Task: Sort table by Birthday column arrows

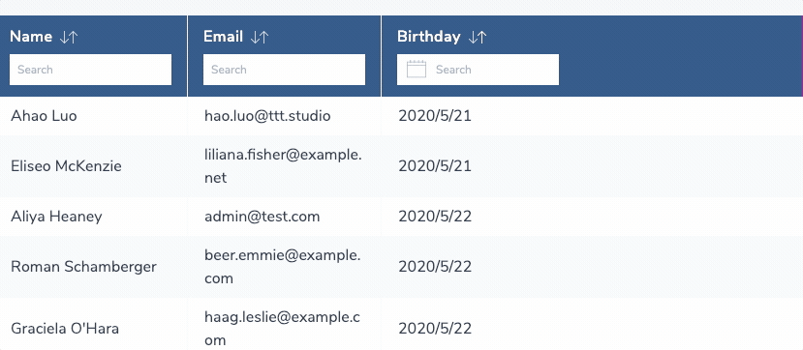Action: coord(478,37)
